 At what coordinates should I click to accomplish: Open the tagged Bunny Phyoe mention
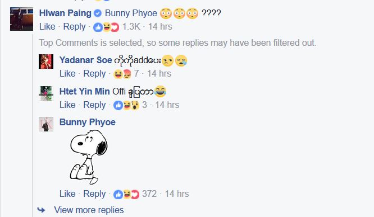tap(131, 13)
